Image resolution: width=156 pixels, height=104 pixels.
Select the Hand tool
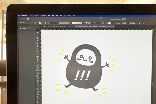37,102
